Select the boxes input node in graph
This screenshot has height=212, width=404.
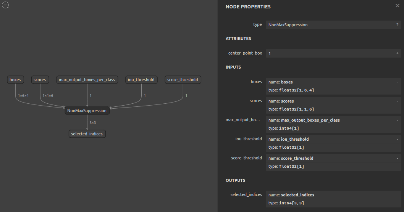(x=15, y=80)
